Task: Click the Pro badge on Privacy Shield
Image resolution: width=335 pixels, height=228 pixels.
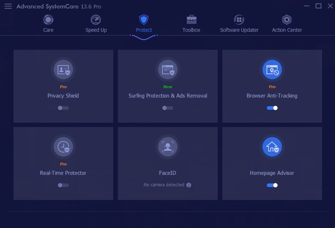Action: click(x=63, y=87)
